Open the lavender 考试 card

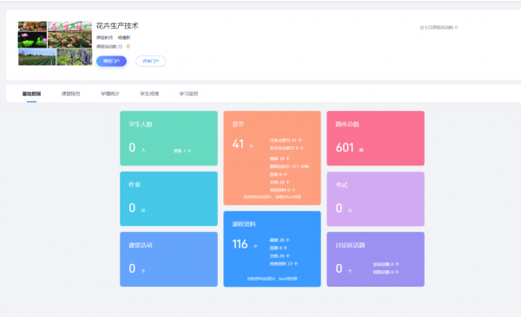click(x=375, y=199)
